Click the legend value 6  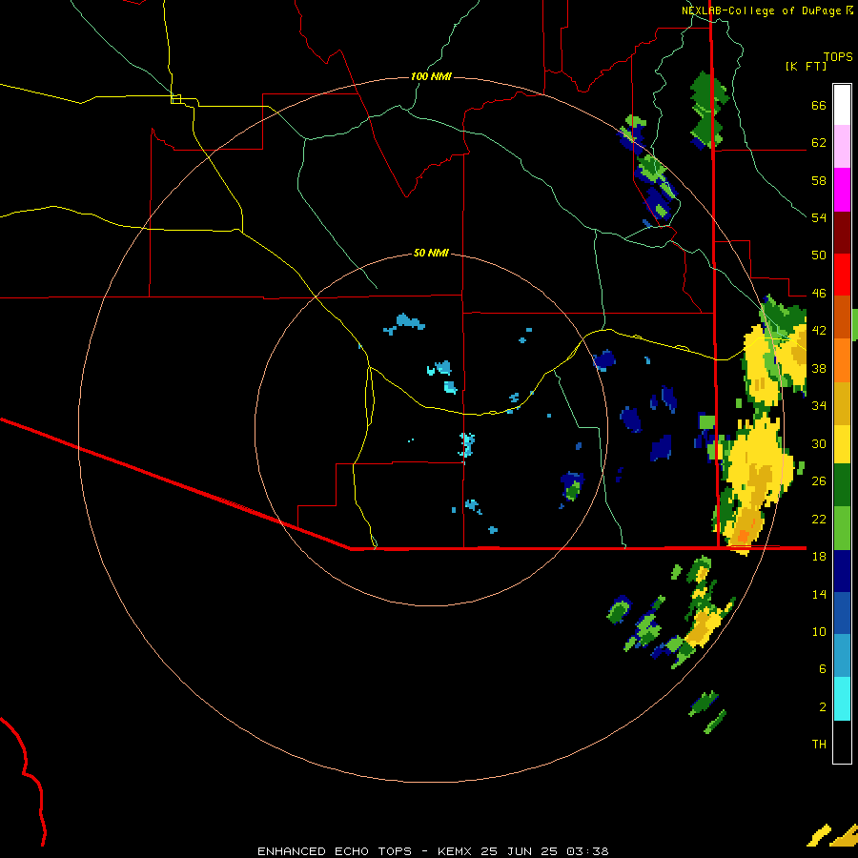(x=822, y=669)
